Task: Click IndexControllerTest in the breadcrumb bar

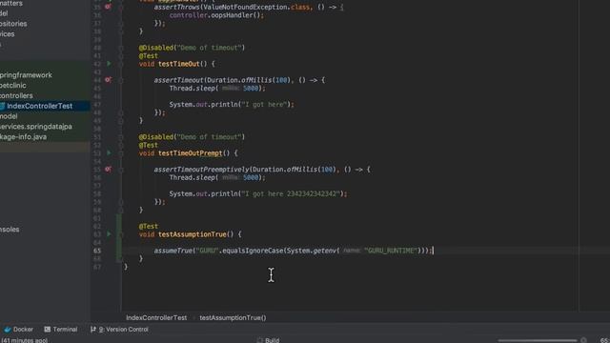Action: 156,317
